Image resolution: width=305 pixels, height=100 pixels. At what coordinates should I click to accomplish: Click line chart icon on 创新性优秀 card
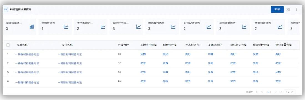66,27
